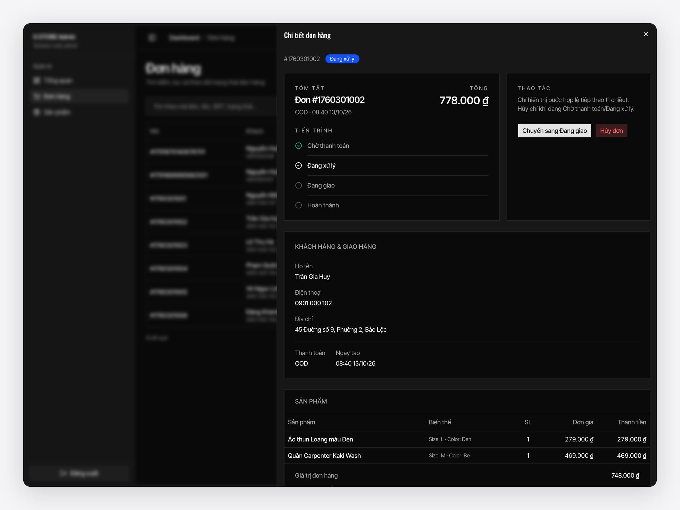The width and height of the screenshot is (680, 510).
Task: Cancel the order with 'Hủy đơn'
Action: point(611,131)
